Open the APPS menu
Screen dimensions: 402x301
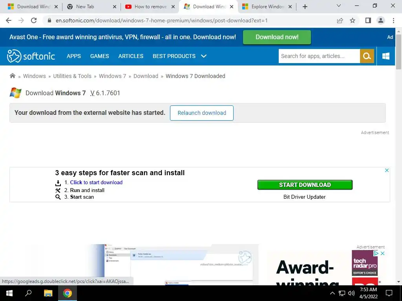coord(74,56)
